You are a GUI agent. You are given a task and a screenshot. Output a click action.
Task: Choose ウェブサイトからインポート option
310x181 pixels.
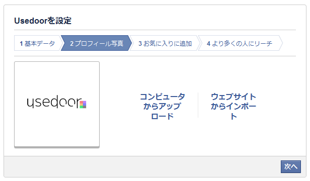coord(234,106)
